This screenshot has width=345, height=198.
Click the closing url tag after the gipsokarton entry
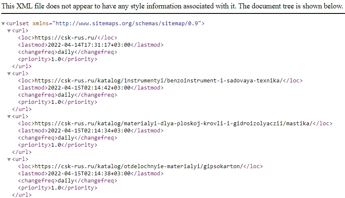(22, 195)
